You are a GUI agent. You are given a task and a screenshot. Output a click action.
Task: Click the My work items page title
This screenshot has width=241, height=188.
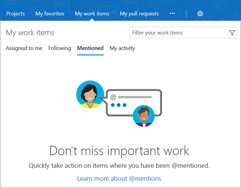30,33
